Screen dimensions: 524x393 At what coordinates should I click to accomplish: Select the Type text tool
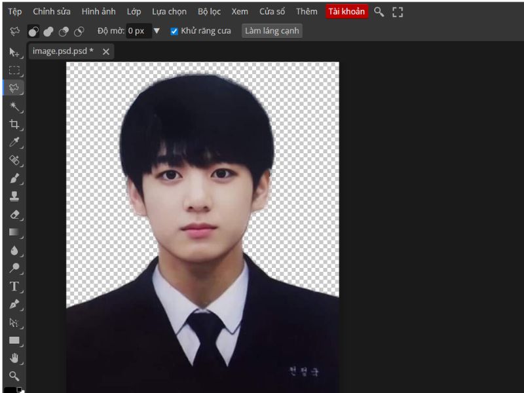pyautogui.click(x=14, y=286)
